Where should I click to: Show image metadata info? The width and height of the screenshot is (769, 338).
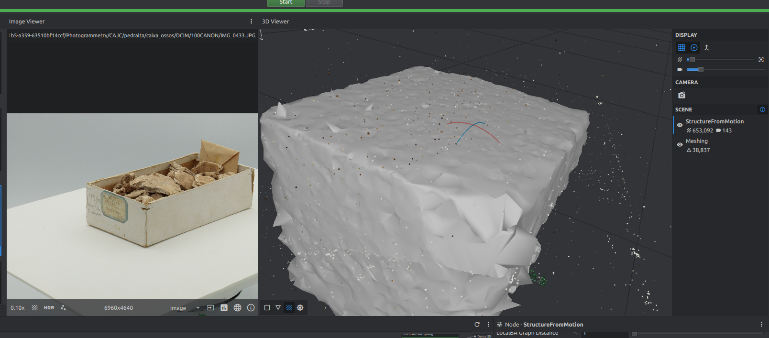(251, 308)
